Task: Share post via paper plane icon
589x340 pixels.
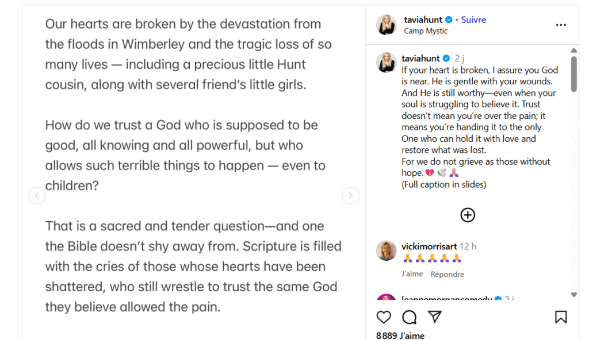Action: coord(435,317)
